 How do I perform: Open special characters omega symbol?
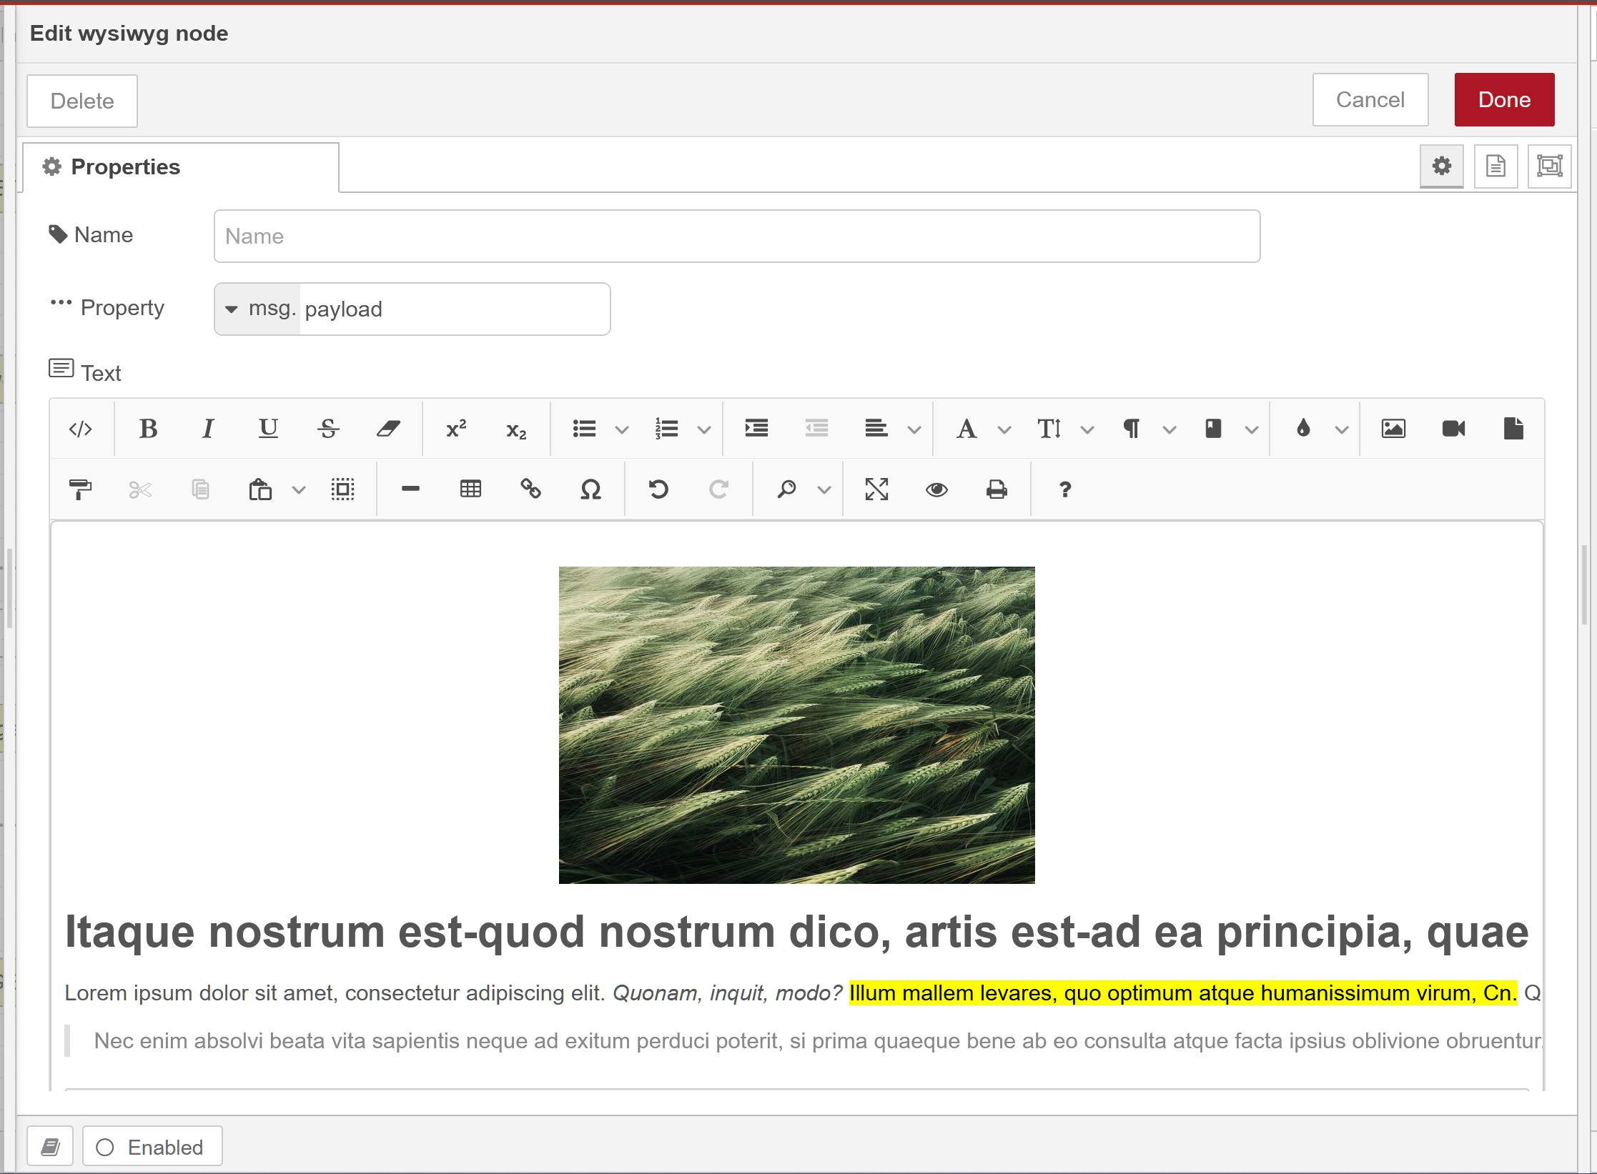click(590, 489)
